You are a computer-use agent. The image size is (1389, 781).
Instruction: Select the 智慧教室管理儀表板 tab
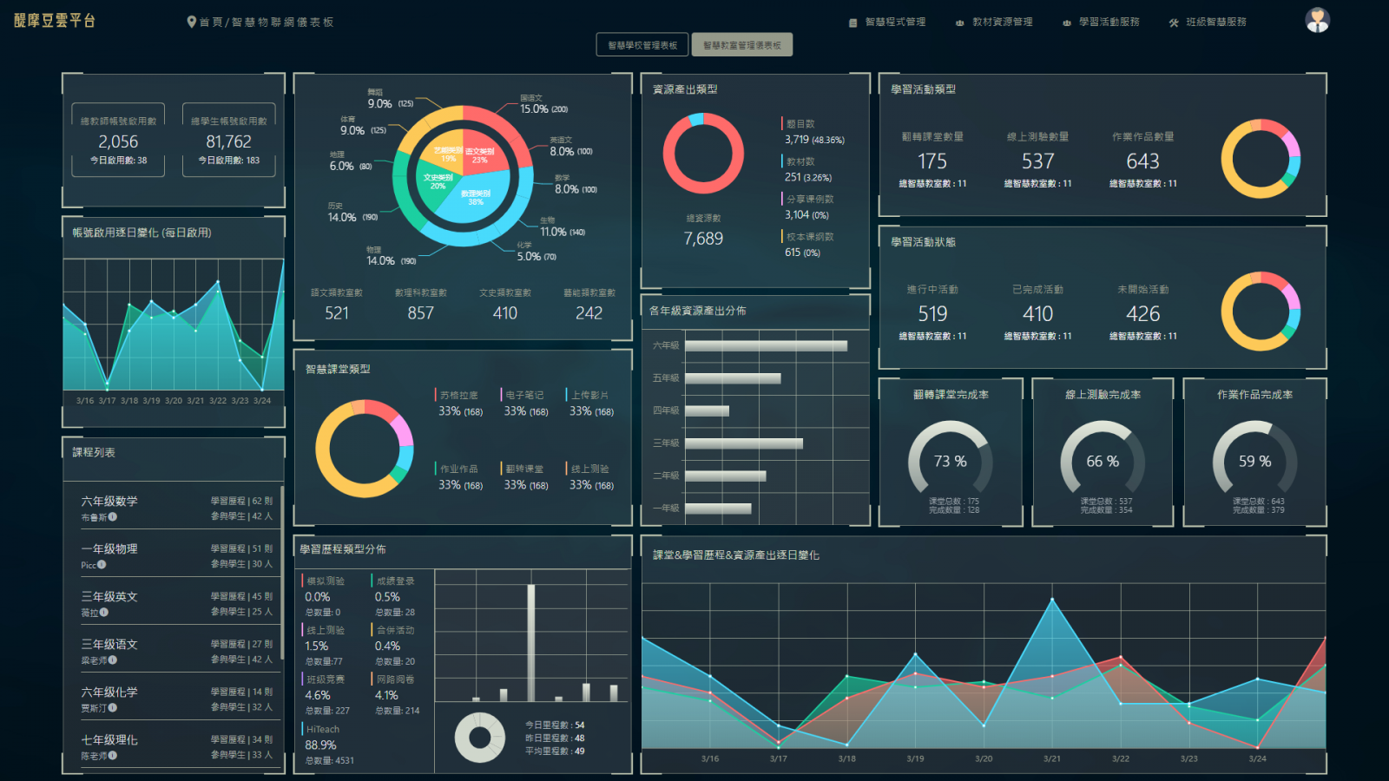click(742, 45)
